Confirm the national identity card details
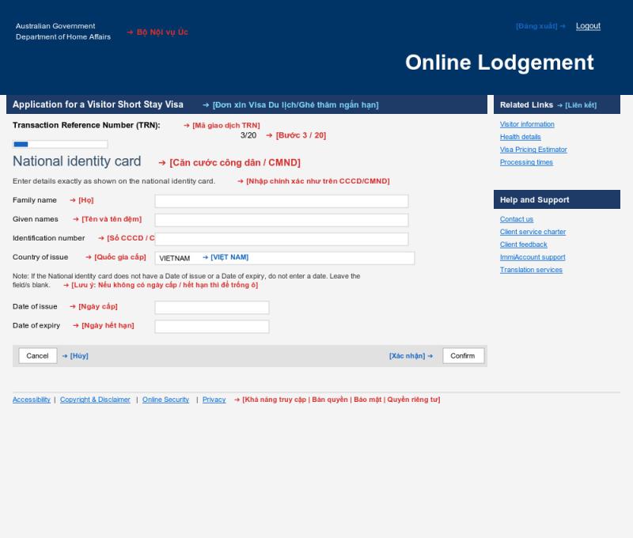 point(463,355)
